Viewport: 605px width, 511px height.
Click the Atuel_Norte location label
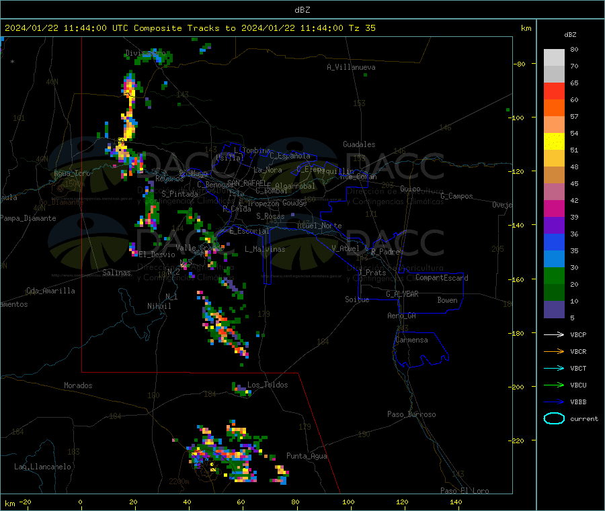(319, 226)
